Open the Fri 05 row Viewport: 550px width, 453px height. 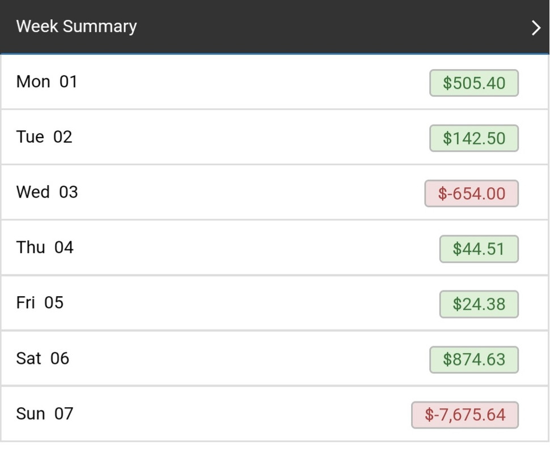(40, 303)
